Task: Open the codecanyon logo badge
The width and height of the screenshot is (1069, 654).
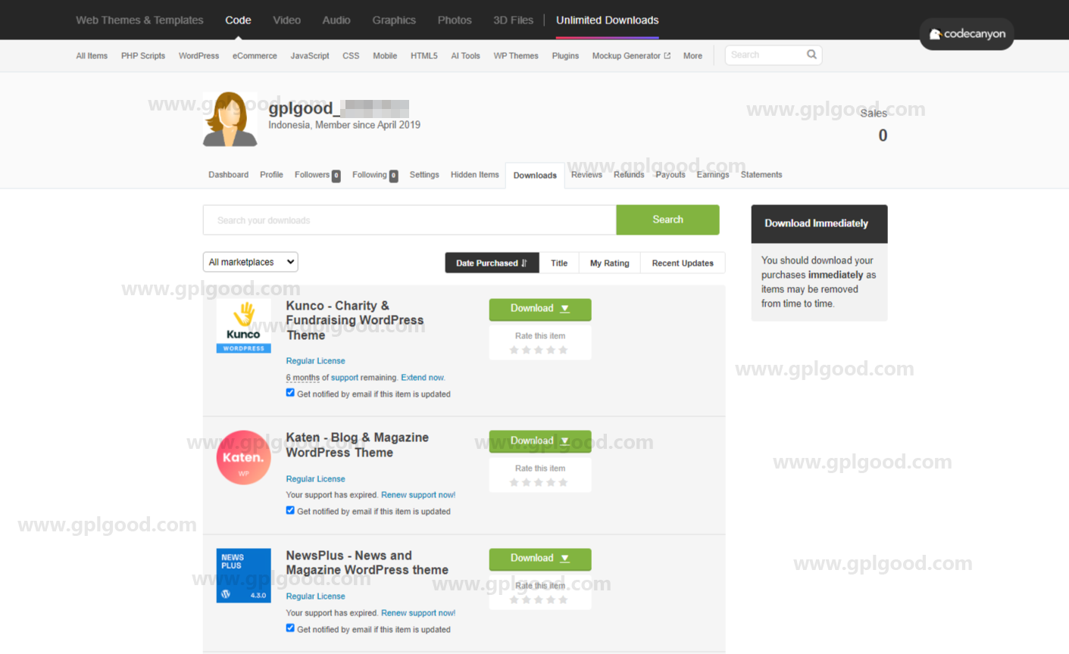Action: tap(967, 34)
